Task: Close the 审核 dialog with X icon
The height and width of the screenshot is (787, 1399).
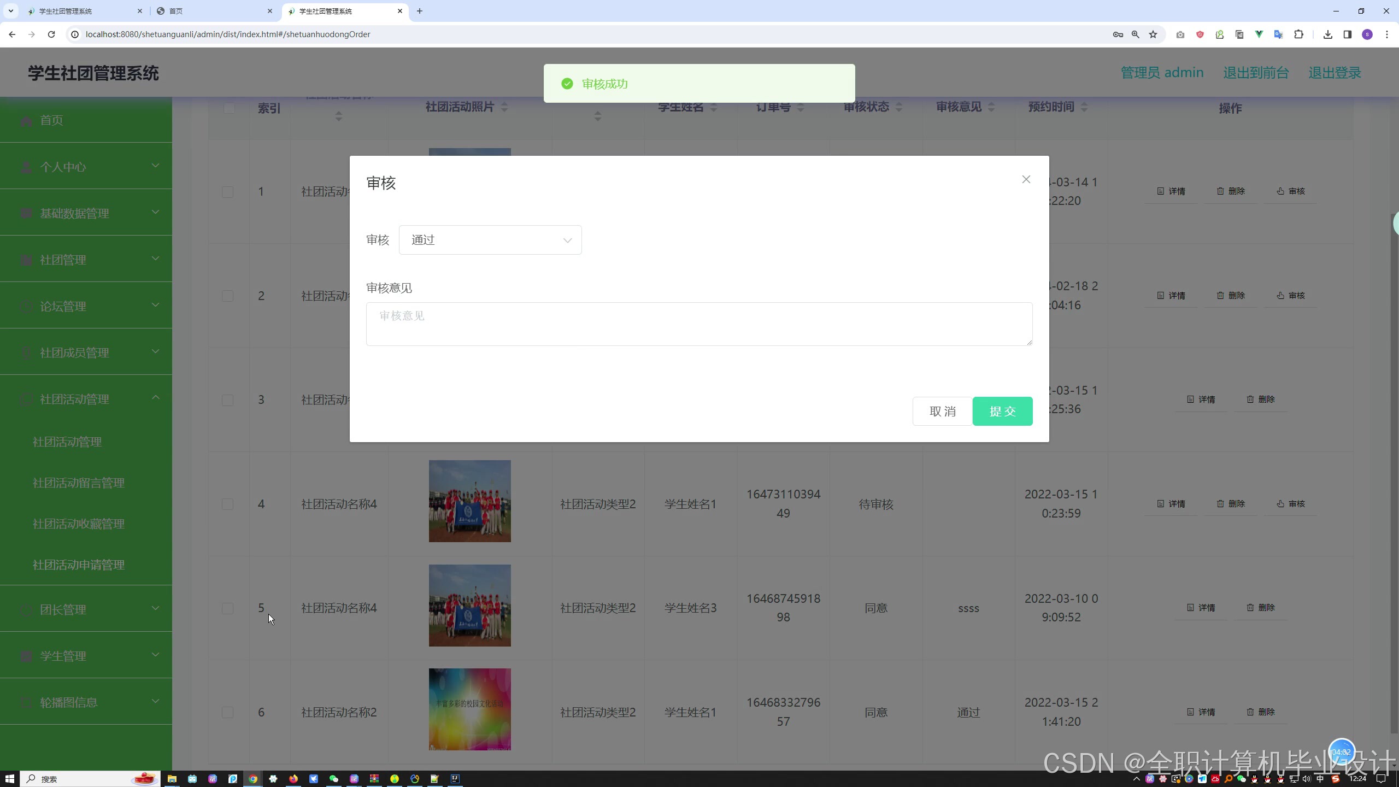Action: pos(1026,179)
